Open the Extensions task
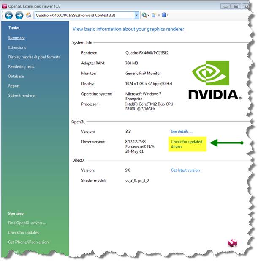Viewport: 258px width, 261px height. 17,47
